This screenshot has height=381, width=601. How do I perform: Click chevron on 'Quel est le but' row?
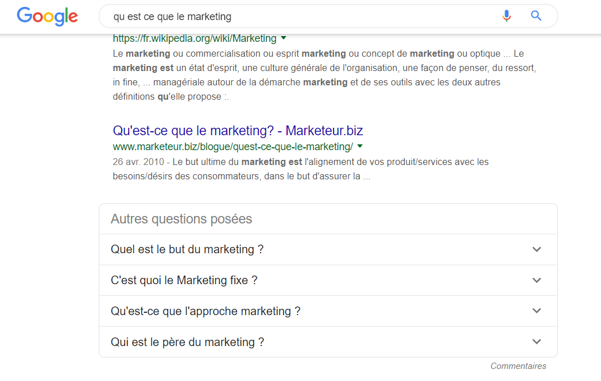pos(537,249)
